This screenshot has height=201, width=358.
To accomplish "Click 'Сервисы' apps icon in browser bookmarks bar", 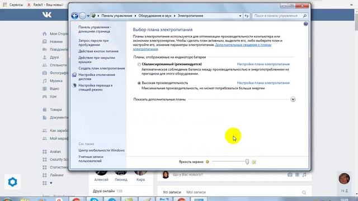I will tap(5, 4).
